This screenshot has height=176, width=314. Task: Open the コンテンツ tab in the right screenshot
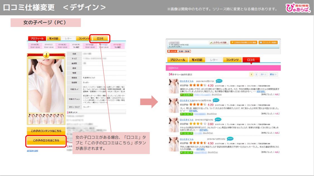coord(232,60)
